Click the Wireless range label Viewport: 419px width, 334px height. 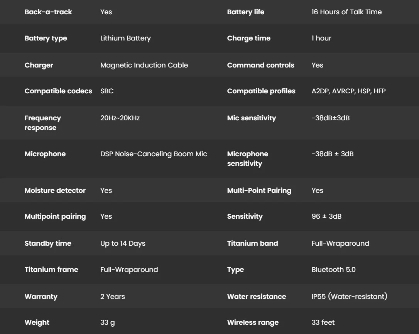click(253, 322)
